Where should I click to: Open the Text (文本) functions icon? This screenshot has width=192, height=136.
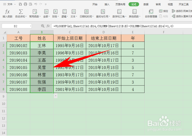74,12
